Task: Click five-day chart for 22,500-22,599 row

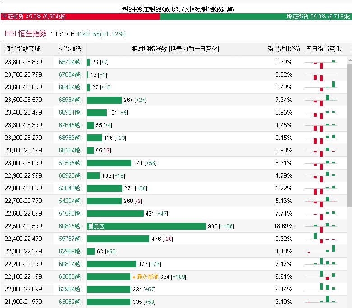Action: pos(321,227)
